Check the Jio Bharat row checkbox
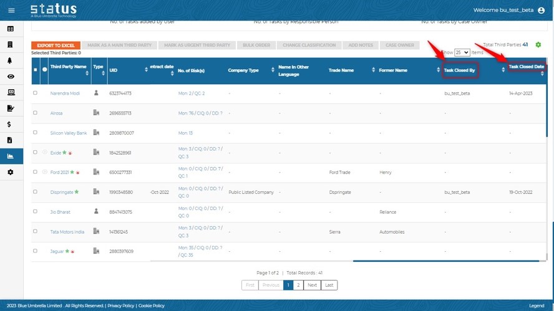This screenshot has width=554, height=311. coord(35,211)
